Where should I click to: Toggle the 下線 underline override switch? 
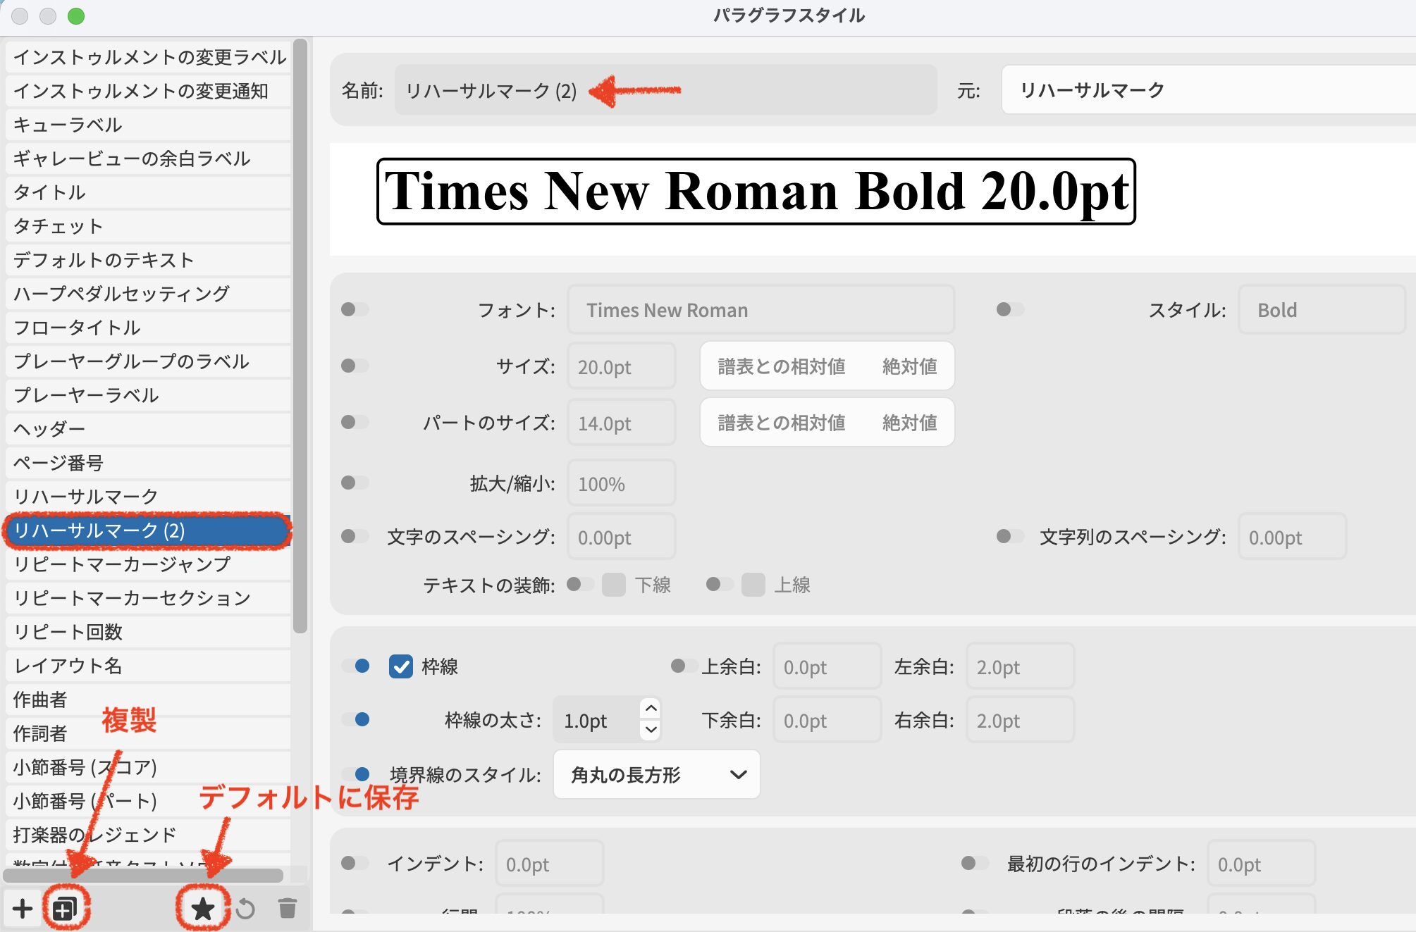coord(580,584)
